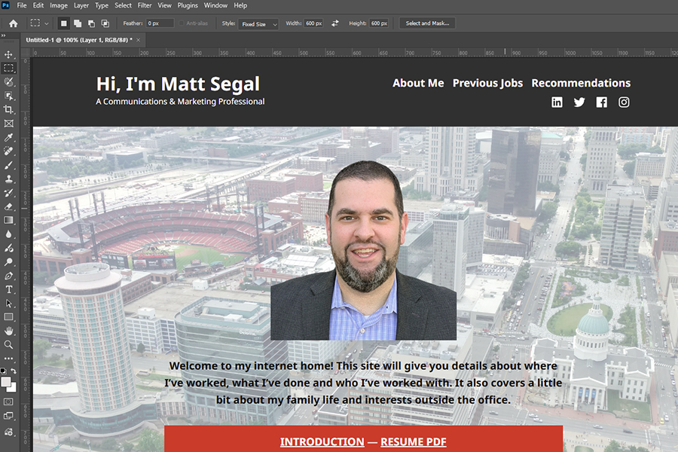Choose the Zoom tool in toolbar
The height and width of the screenshot is (452, 678).
click(9, 344)
